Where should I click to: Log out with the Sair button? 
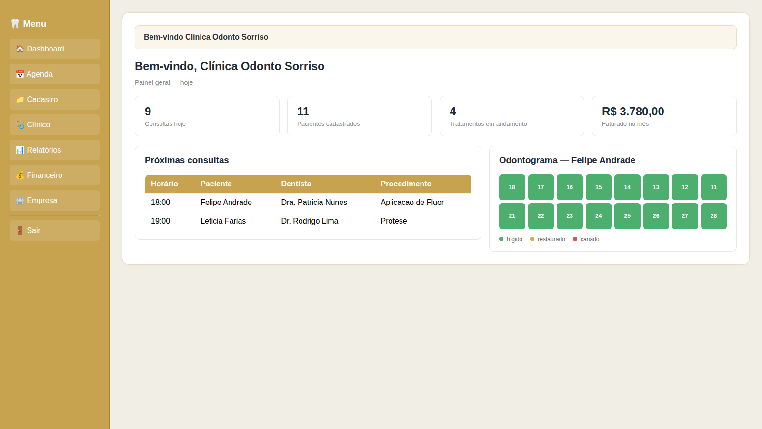54,231
